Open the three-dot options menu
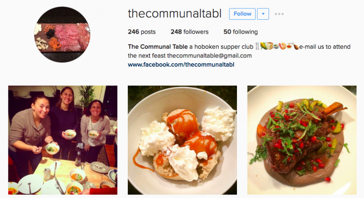Viewport: 364px width, 198px height. [279, 14]
